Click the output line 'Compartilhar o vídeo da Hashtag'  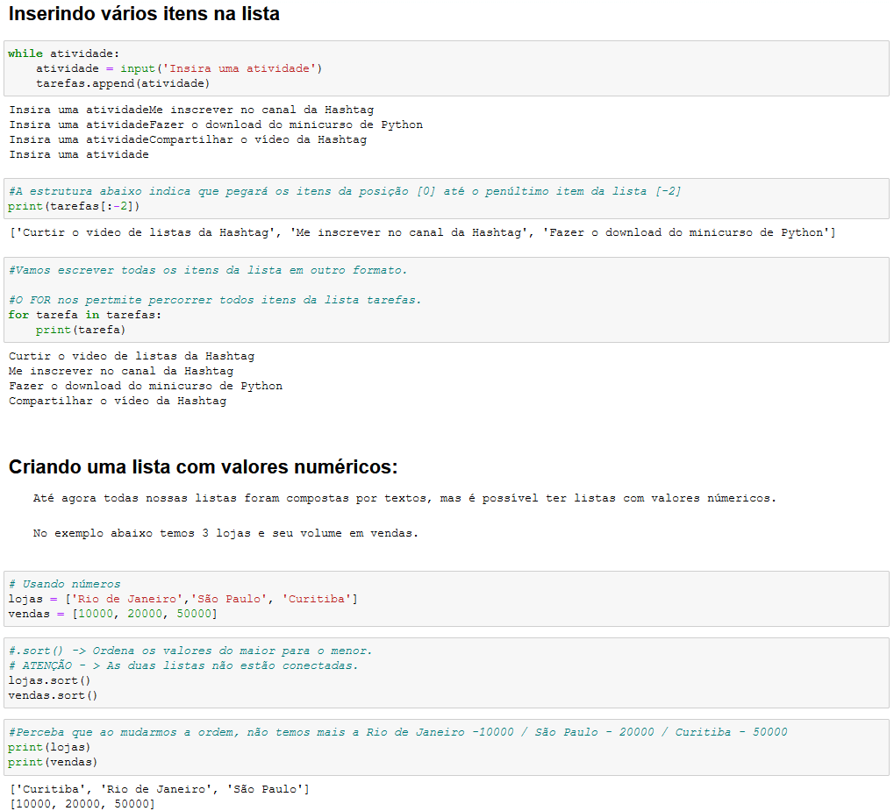[x=118, y=401]
